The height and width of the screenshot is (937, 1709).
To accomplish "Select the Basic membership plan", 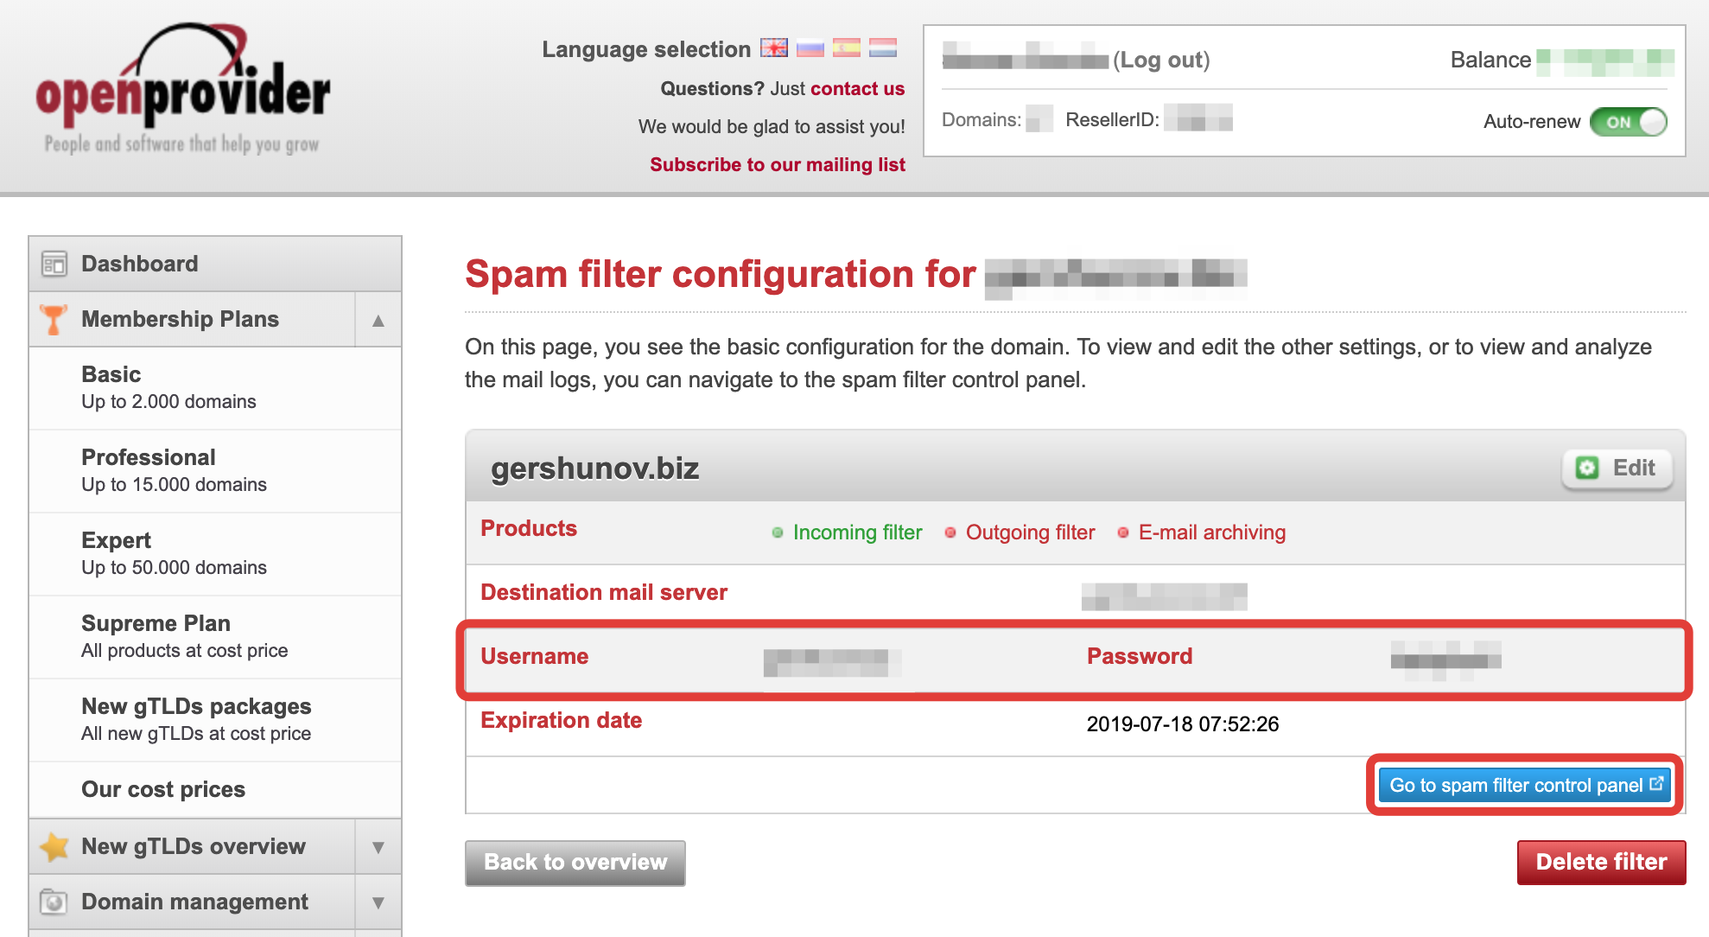I will (215, 388).
